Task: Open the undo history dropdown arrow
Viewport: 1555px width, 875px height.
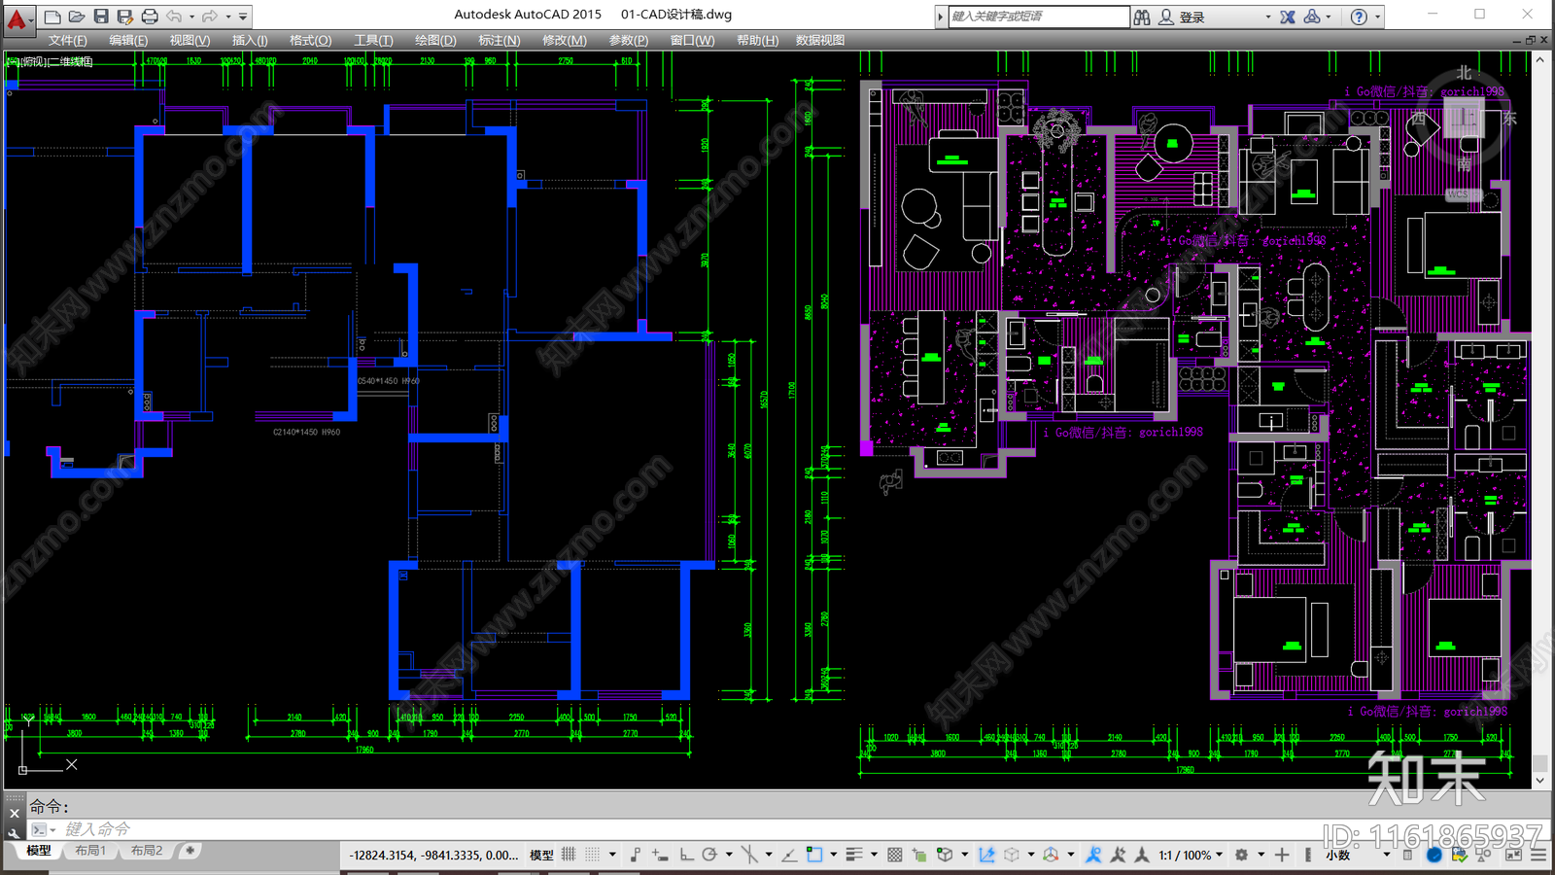Action: (191, 17)
